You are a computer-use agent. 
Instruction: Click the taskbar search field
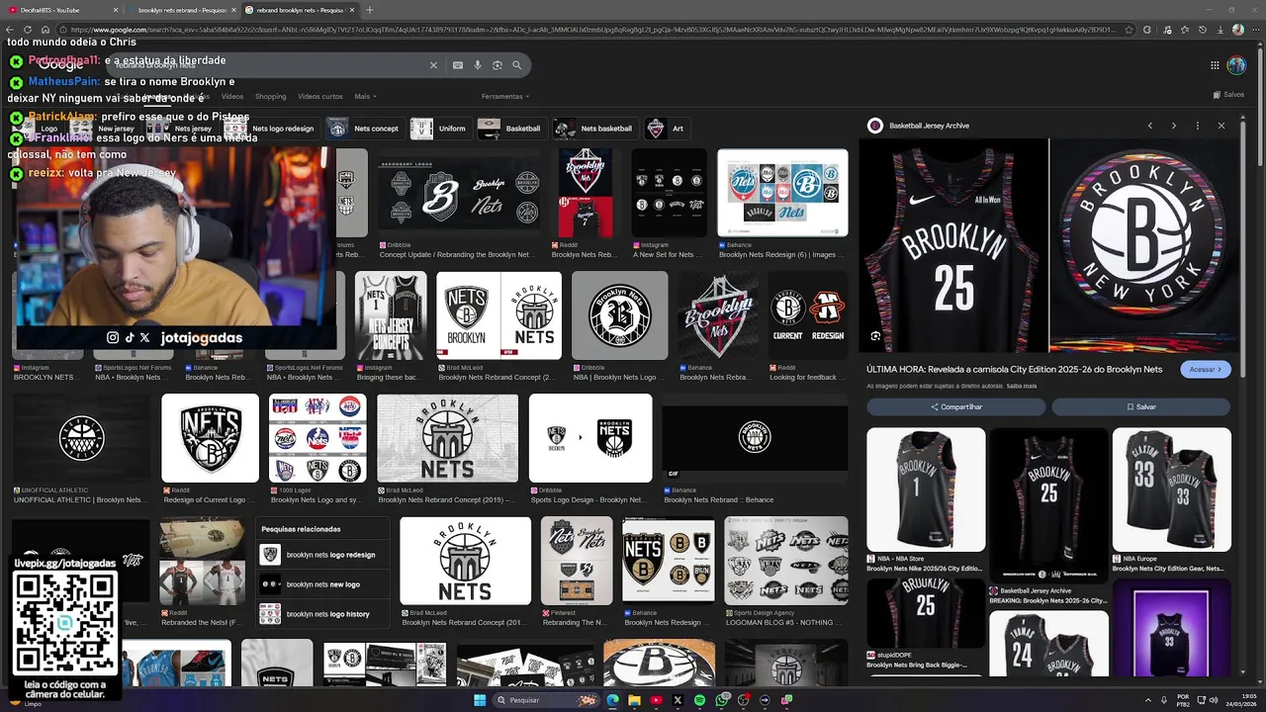click(547, 700)
